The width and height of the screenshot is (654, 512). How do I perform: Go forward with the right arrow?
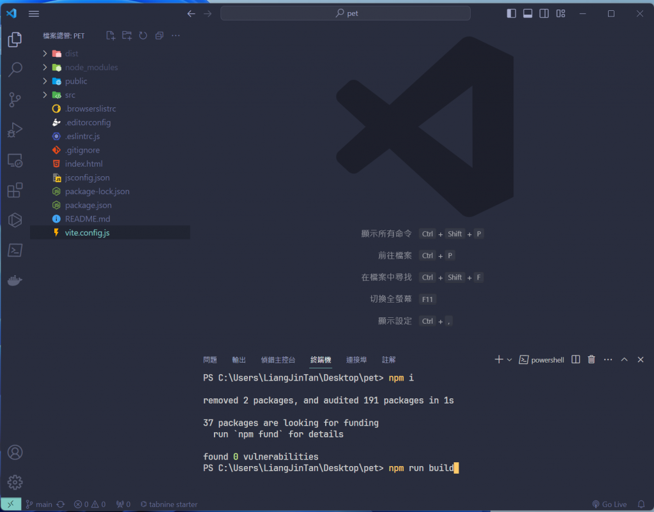click(x=208, y=14)
